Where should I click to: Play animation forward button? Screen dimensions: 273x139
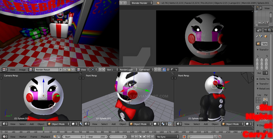click(x=144, y=137)
